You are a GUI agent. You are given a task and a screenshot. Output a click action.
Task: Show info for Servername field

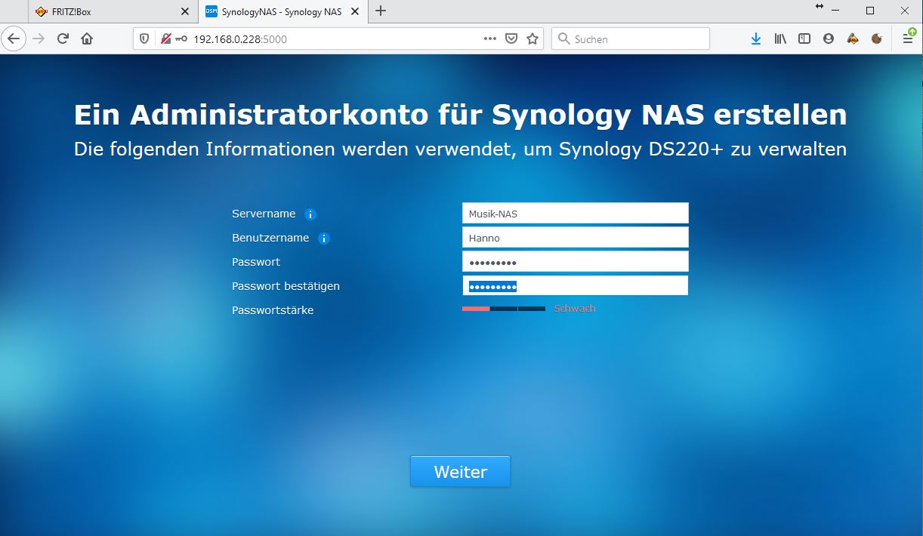coord(310,214)
